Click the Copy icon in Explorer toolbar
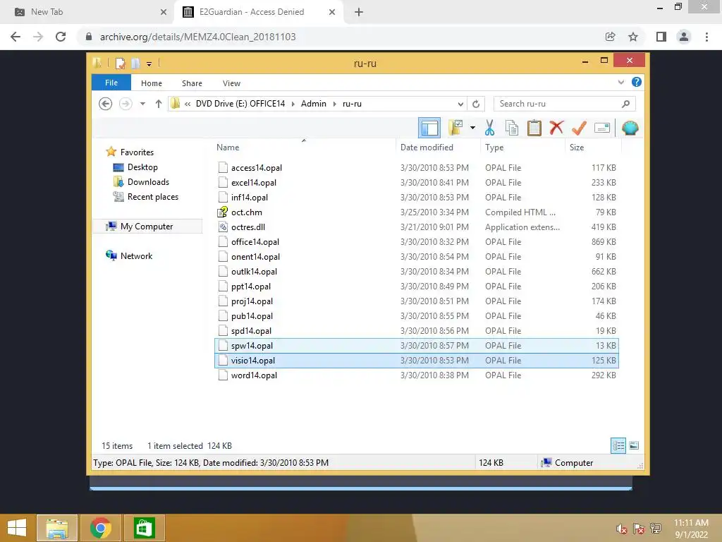 (512, 128)
